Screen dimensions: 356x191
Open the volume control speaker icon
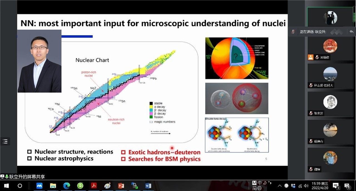pos(306,186)
